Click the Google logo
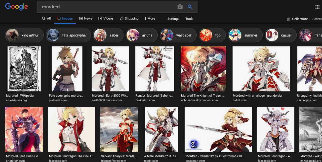Image resolution: width=322 pixels, height=162 pixels. [17, 7]
